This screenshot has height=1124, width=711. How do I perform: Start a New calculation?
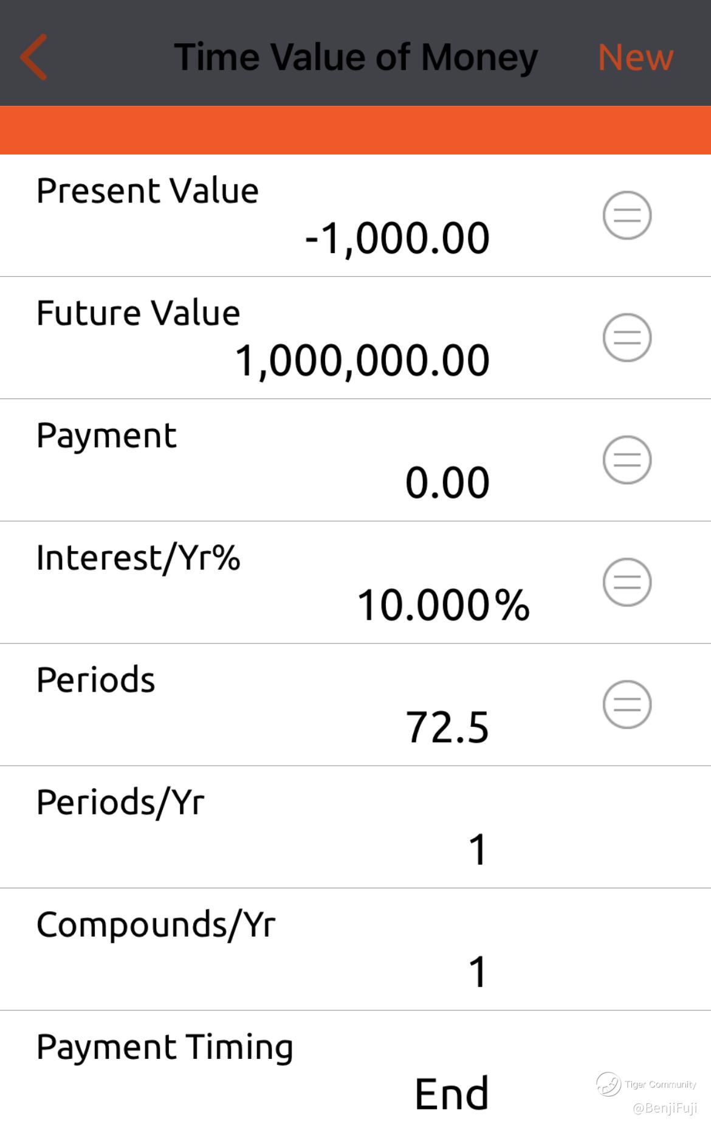[636, 57]
